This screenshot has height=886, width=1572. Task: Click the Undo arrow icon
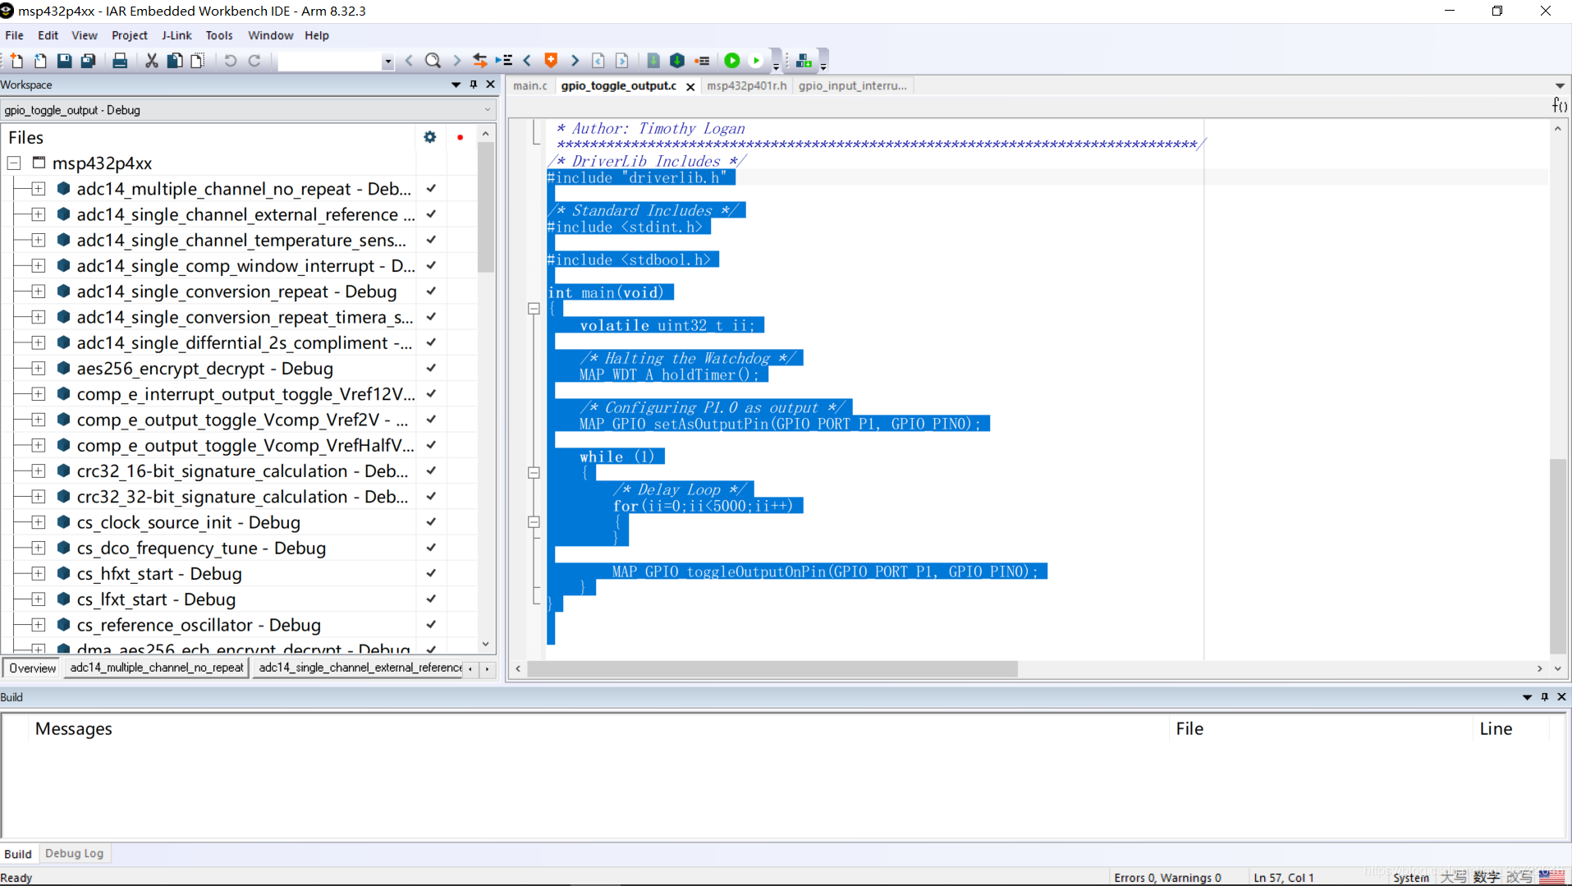(x=230, y=61)
